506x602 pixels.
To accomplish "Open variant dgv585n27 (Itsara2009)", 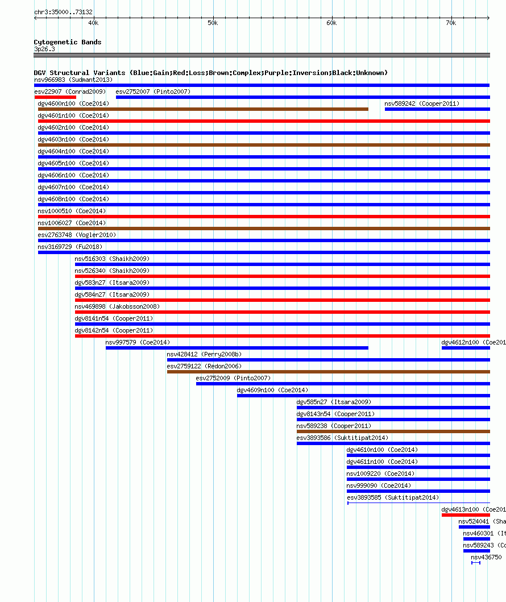I will 334,402.
